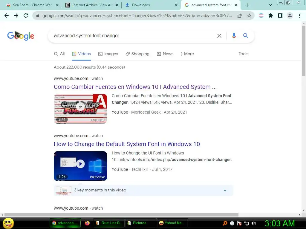306x229 pixels.
Task: Switch to Downloads tab
Action: (151, 5)
